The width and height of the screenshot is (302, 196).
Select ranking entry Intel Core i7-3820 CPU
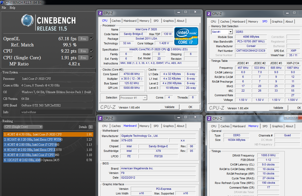[48, 134]
